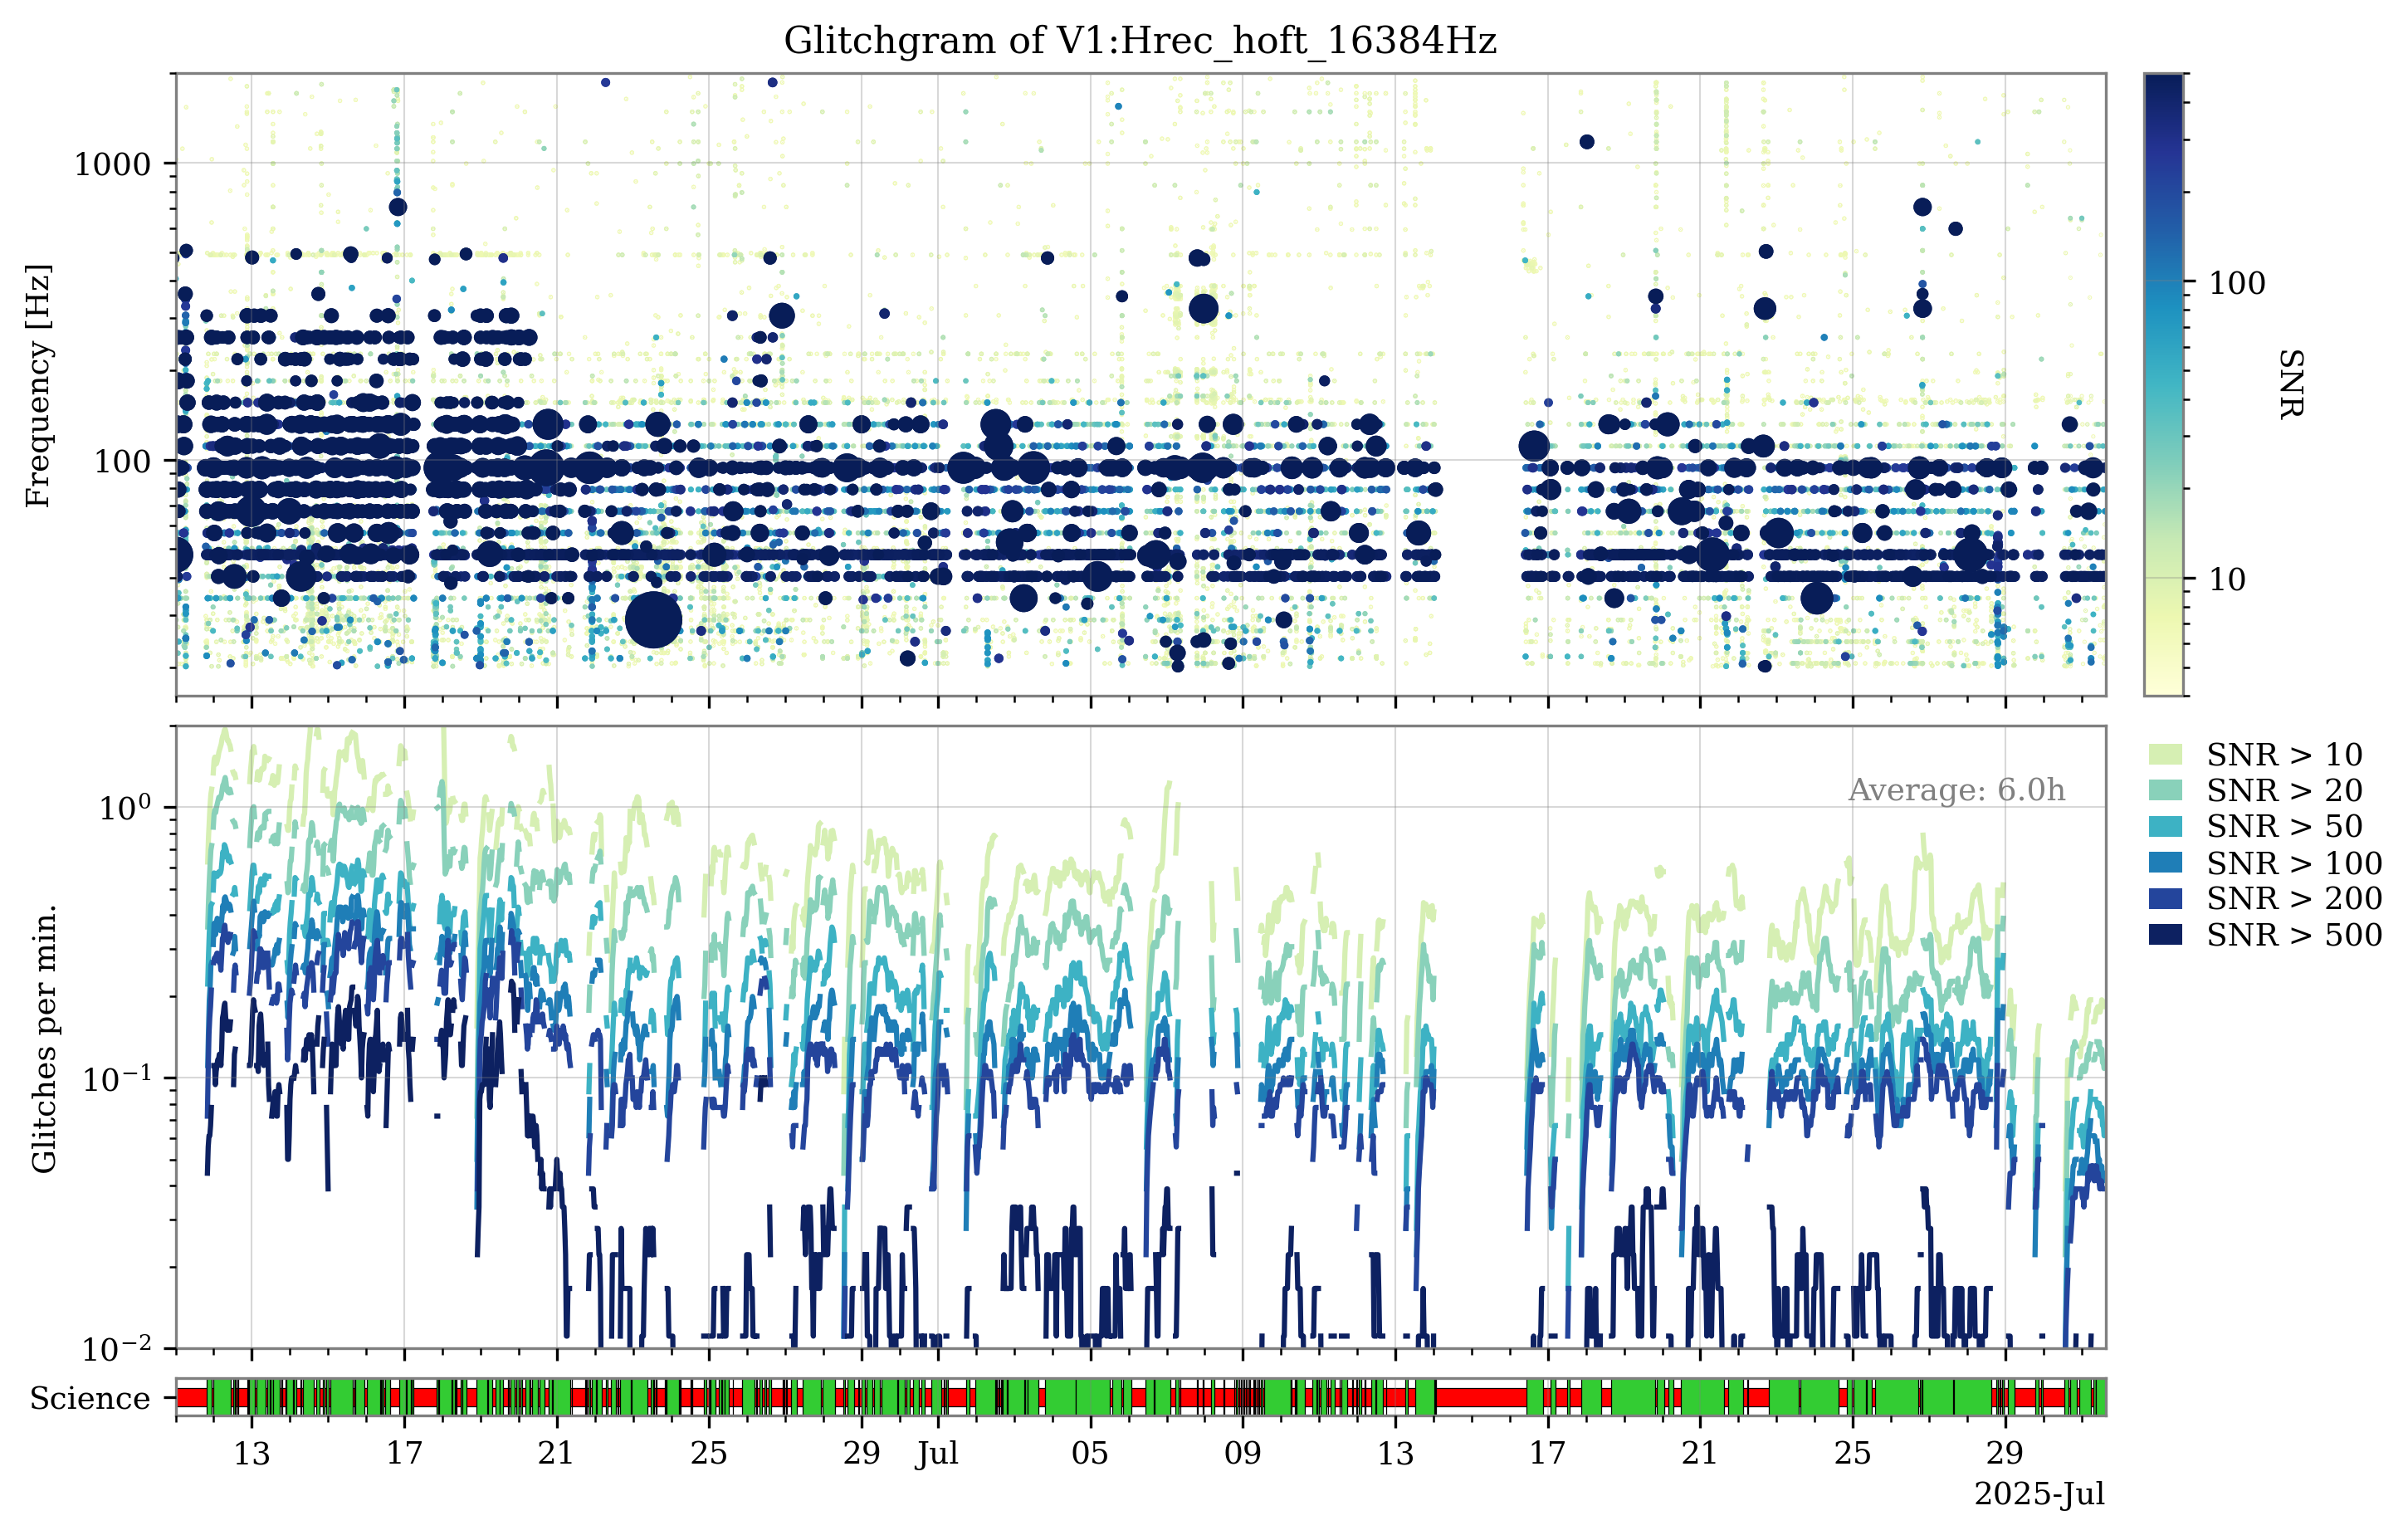The width and height of the screenshot is (2408, 1535).
Task: Click the SNR > 10 legend color swatch
Action: (x=2166, y=754)
